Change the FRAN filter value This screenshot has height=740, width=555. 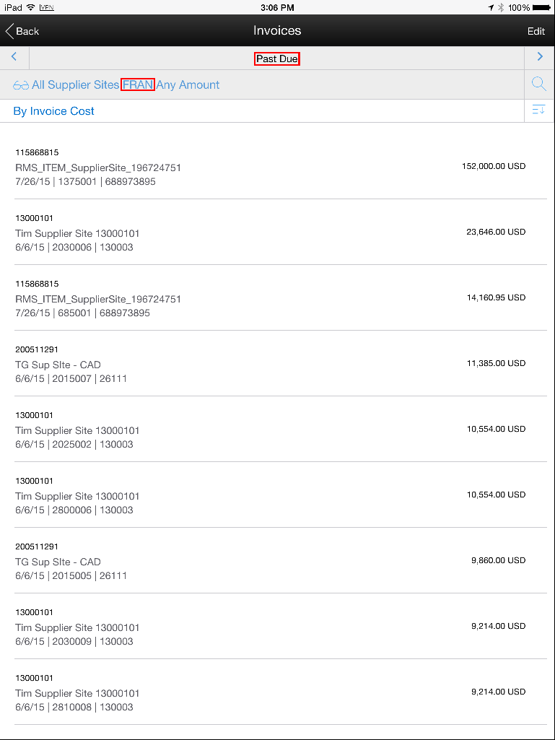(x=138, y=85)
